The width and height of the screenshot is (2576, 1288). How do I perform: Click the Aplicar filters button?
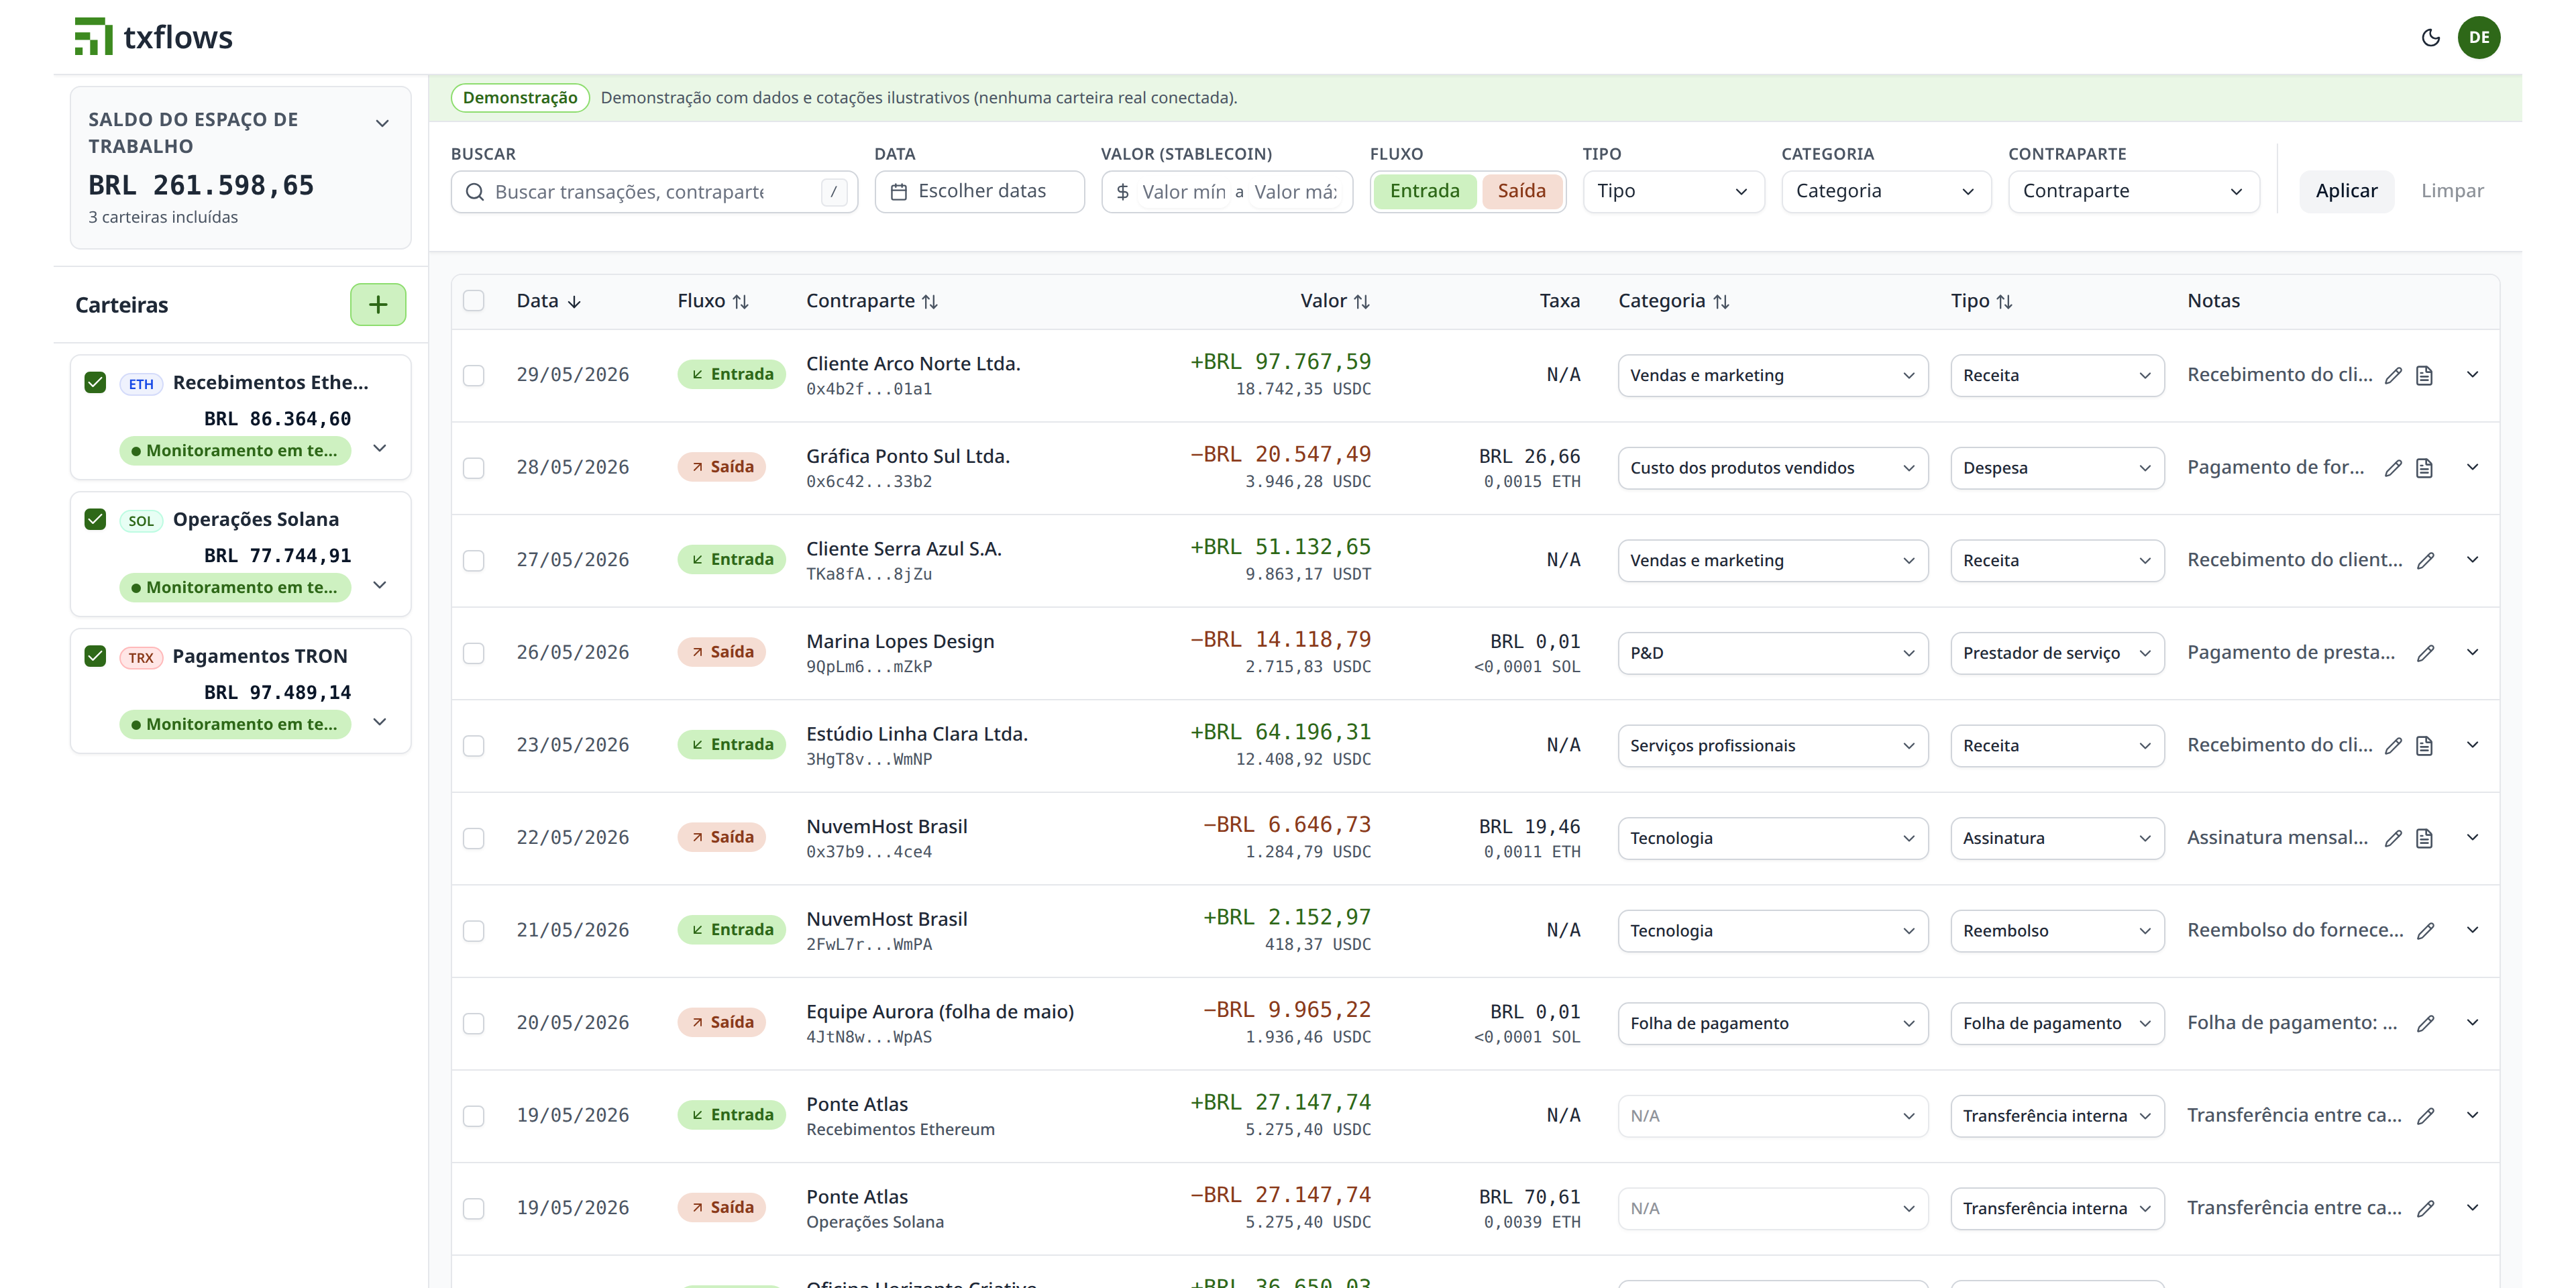[x=2346, y=191]
